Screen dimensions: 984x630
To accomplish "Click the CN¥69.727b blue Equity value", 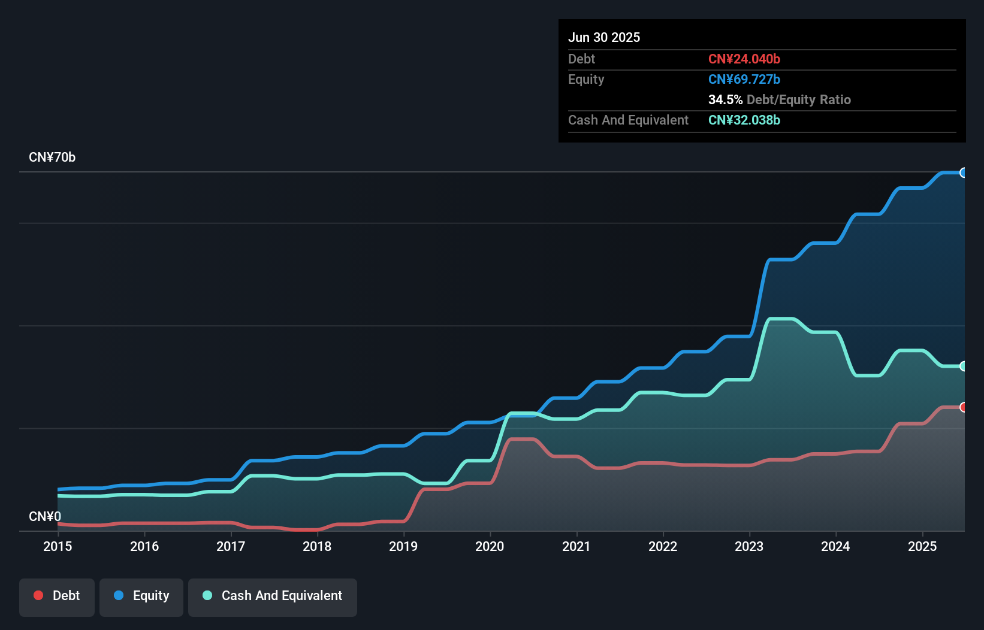I will pos(744,79).
